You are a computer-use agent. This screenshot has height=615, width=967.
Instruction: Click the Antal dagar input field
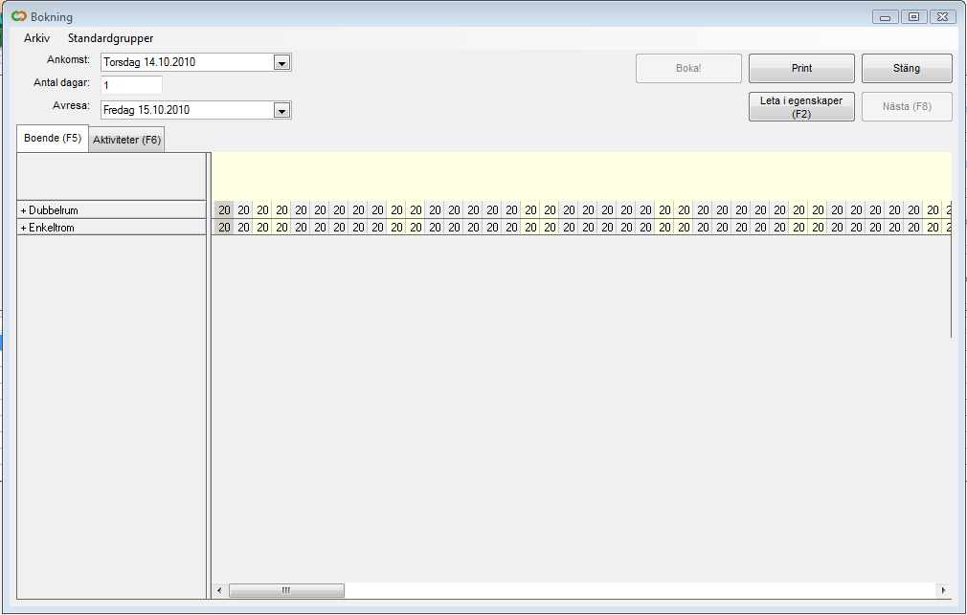point(131,85)
